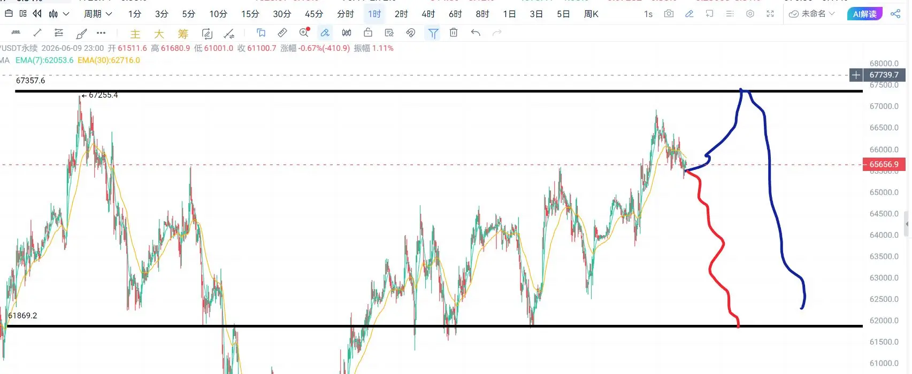Switch to the 2时 timeframe
This screenshot has width=912, height=374.
[x=401, y=14]
